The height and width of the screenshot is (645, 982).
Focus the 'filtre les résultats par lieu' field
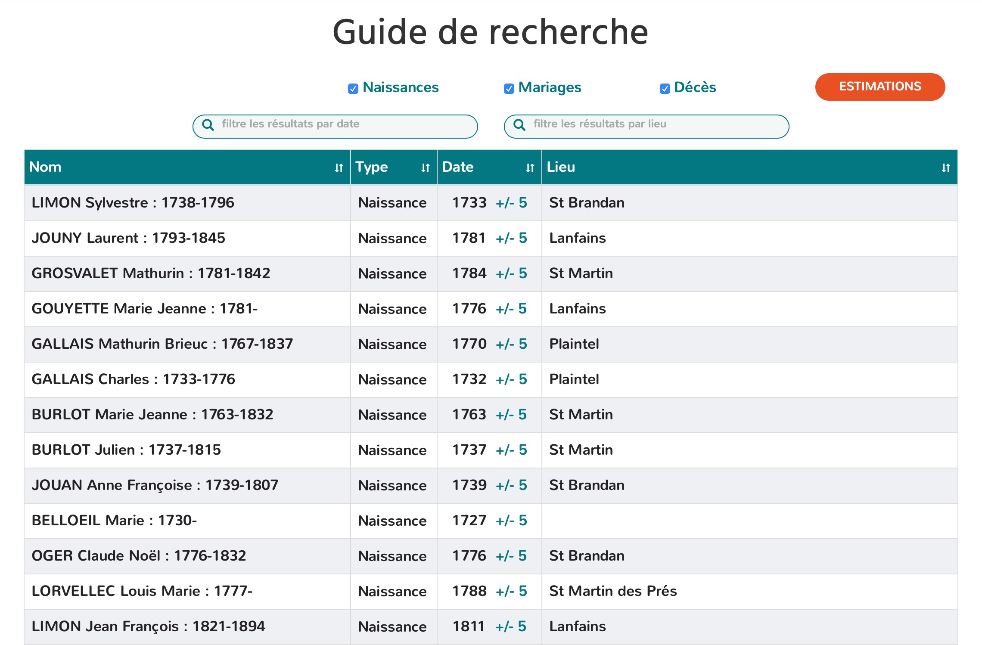point(646,126)
